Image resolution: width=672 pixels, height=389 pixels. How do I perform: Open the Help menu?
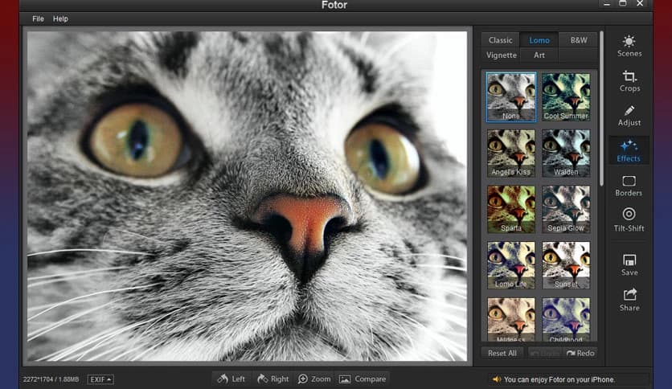click(60, 18)
